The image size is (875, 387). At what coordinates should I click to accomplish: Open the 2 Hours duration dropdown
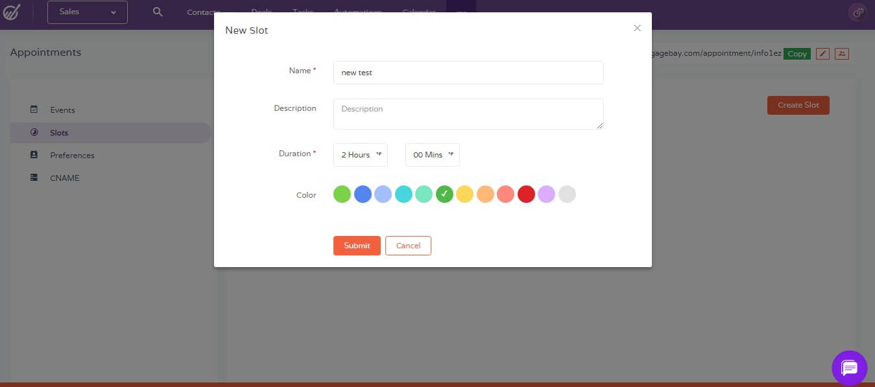[x=360, y=155]
